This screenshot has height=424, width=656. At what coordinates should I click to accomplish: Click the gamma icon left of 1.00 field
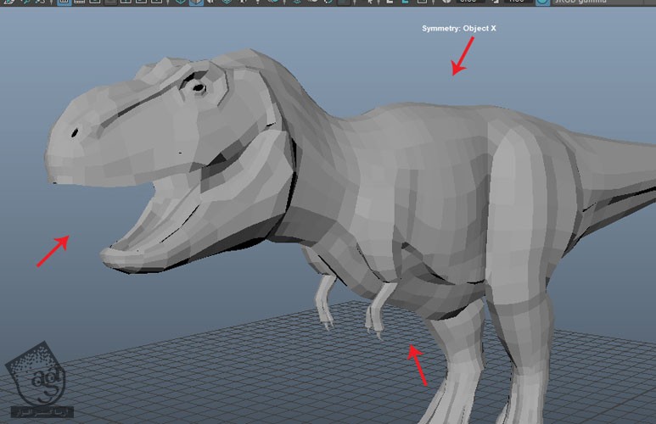click(x=493, y=3)
